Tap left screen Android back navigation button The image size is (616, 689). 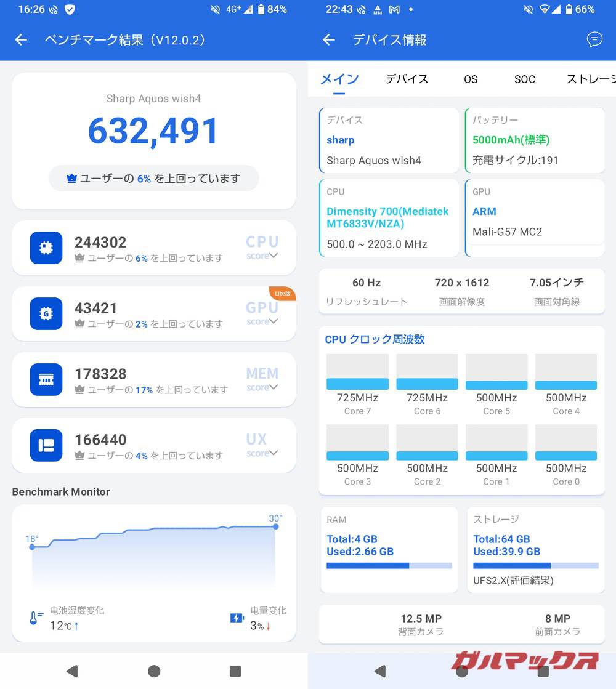tap(72, 671)
